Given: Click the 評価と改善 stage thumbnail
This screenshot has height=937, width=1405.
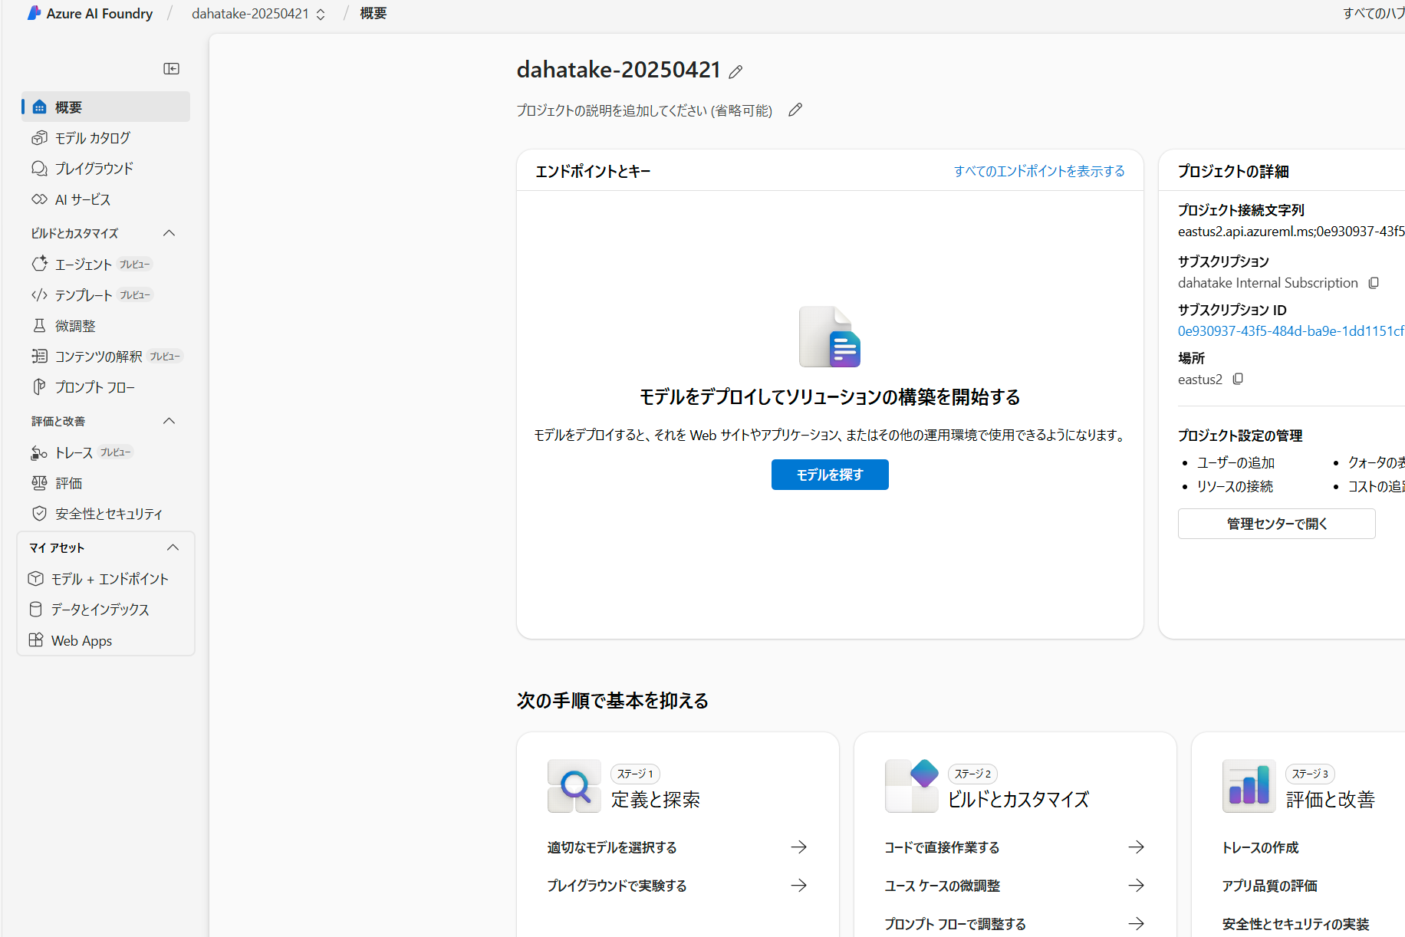Looking at the screenshot, I should (x=1249, y=786).
